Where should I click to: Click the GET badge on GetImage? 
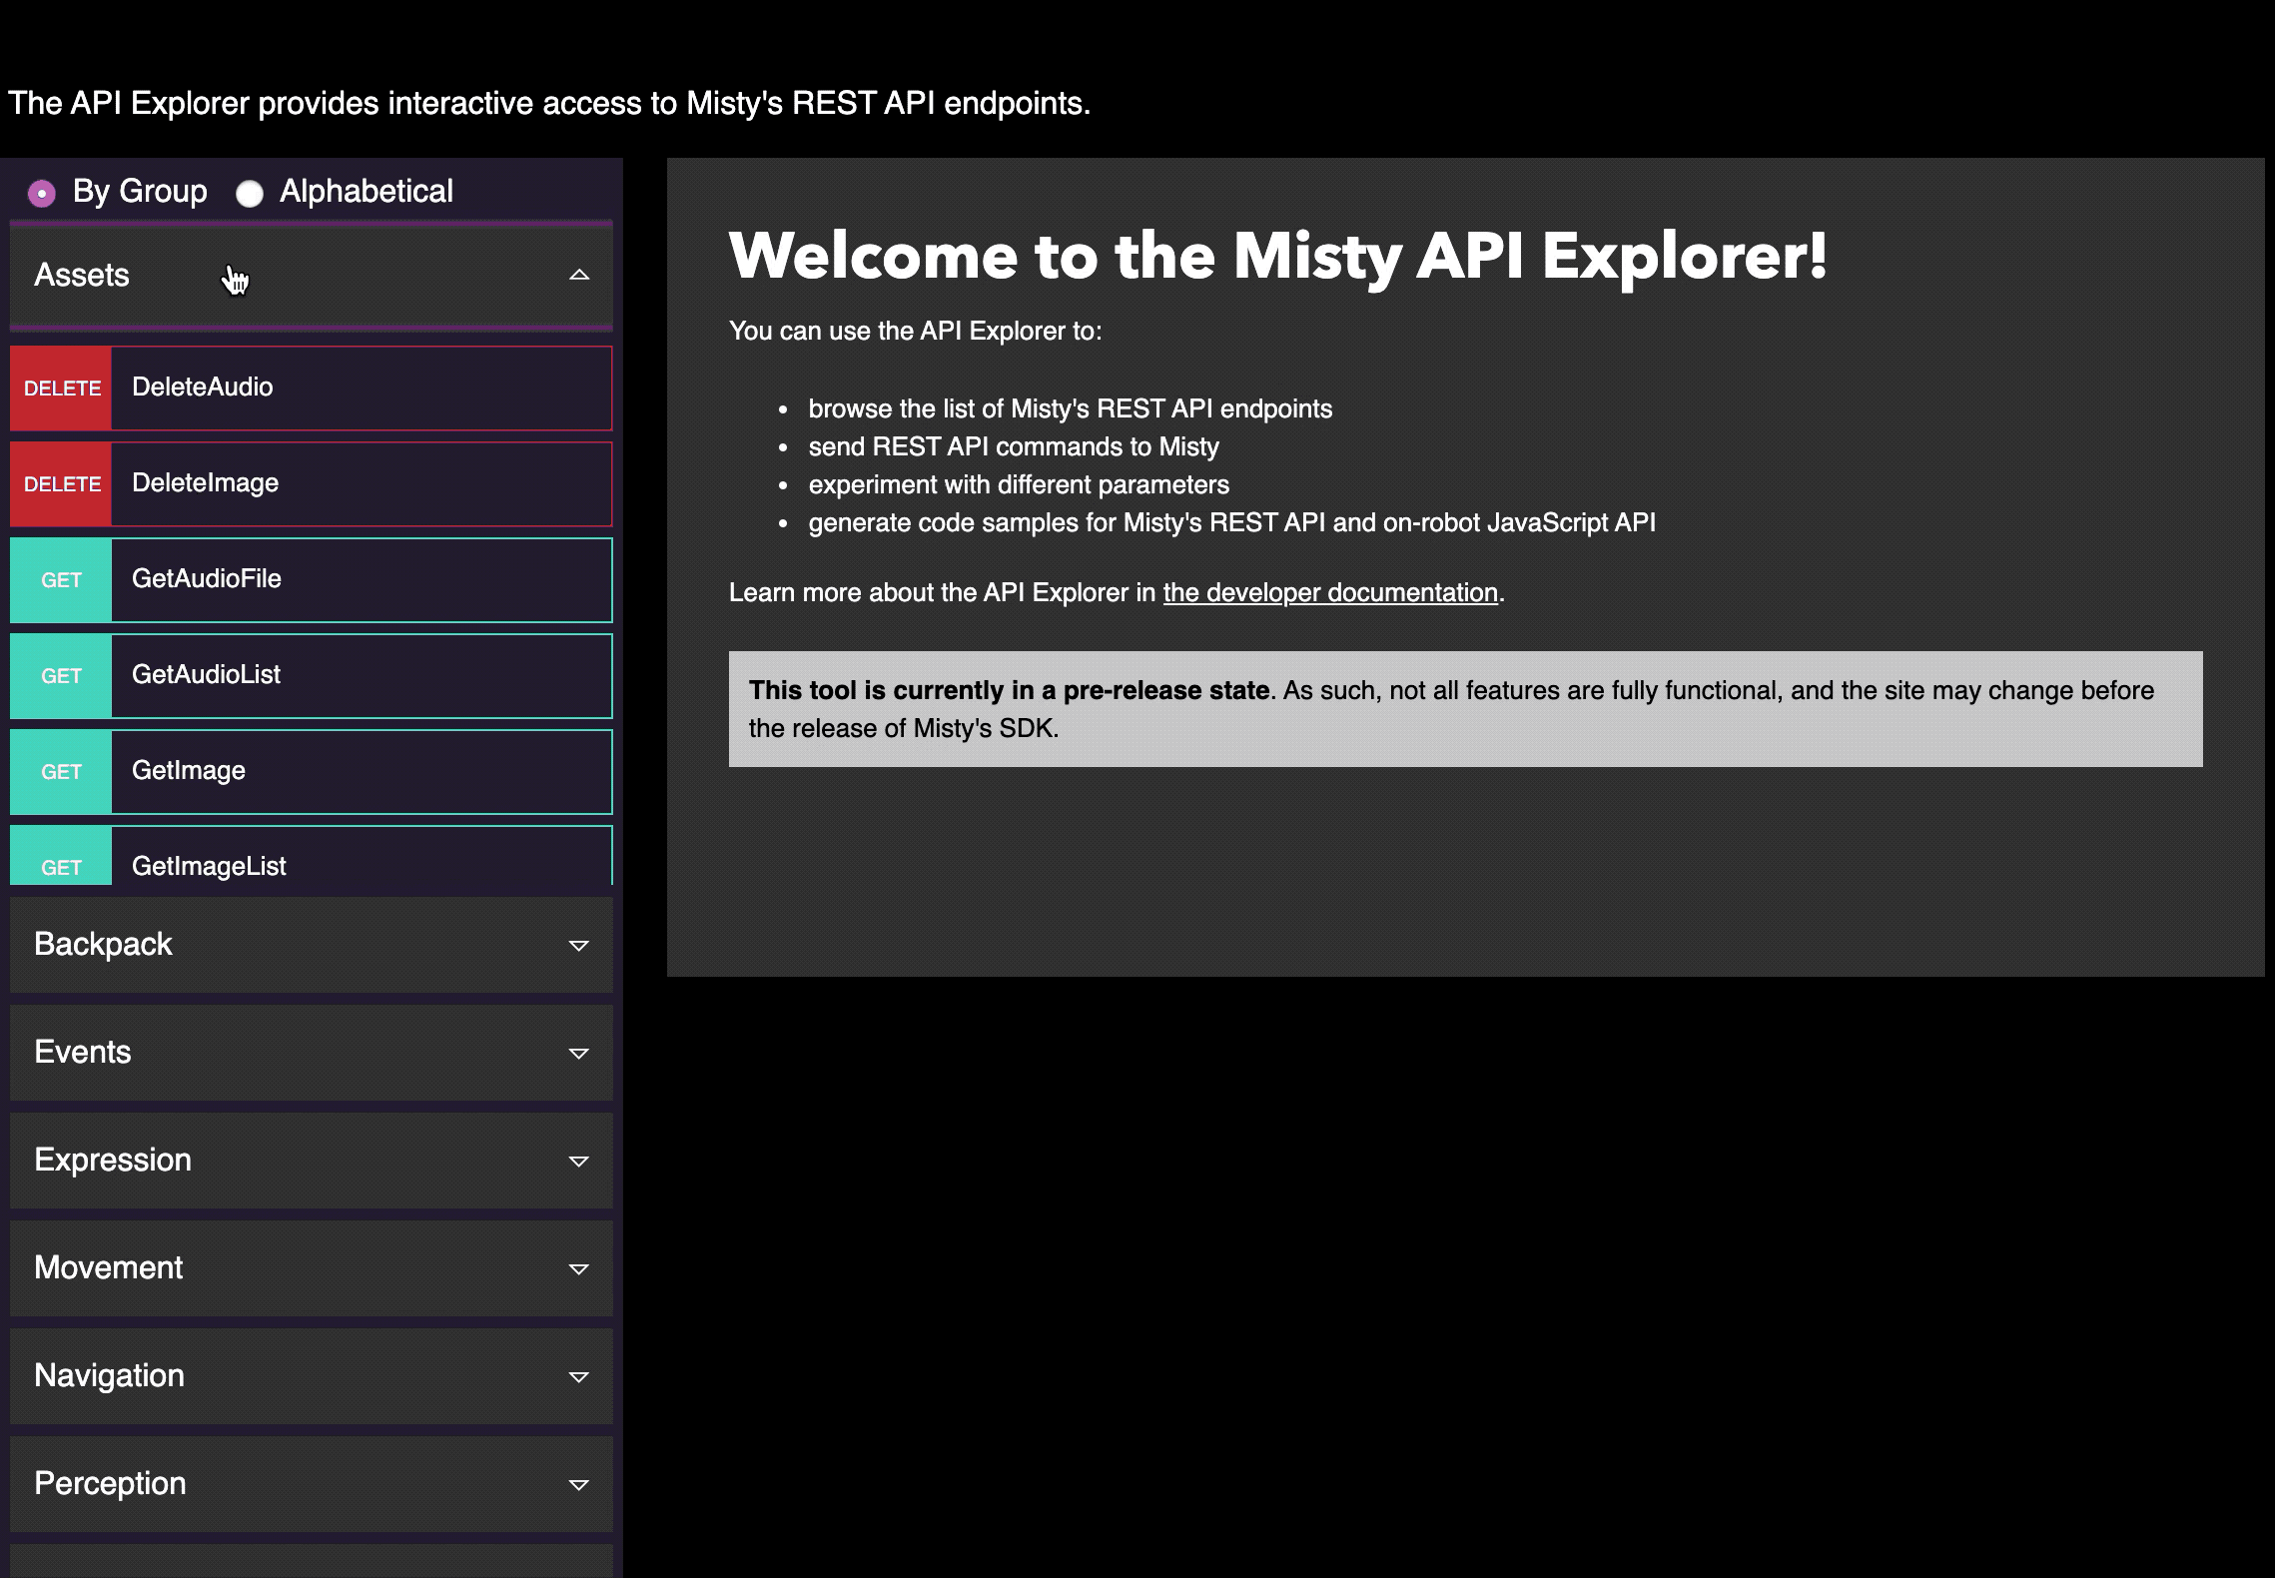click(x=60, y=771)
